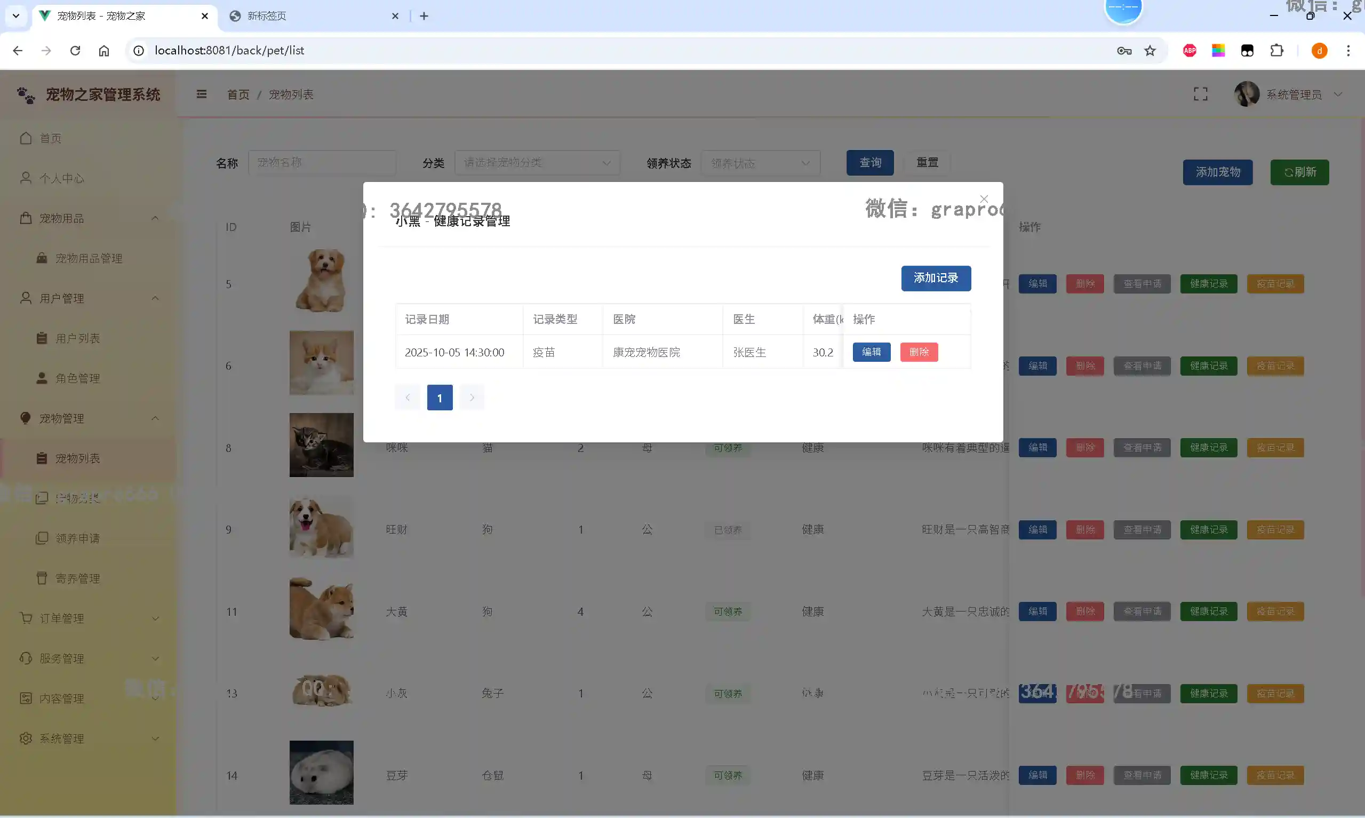
Task: Bookmark this page with star icon
Action: tap(1150, 51)
